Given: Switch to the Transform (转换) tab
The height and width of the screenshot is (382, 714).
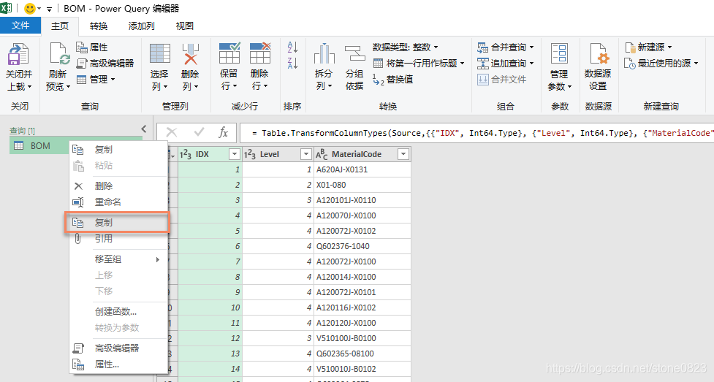Looking at the screenshot, I should tap(99, 26).
